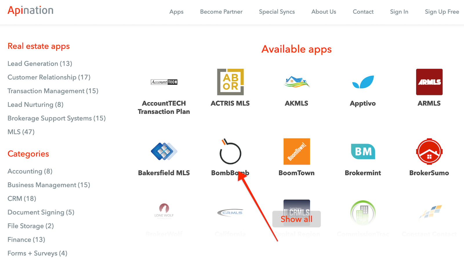This screenshot has height=262, width=464.
Task: Navigate to About Us
Action: point(324,12)
